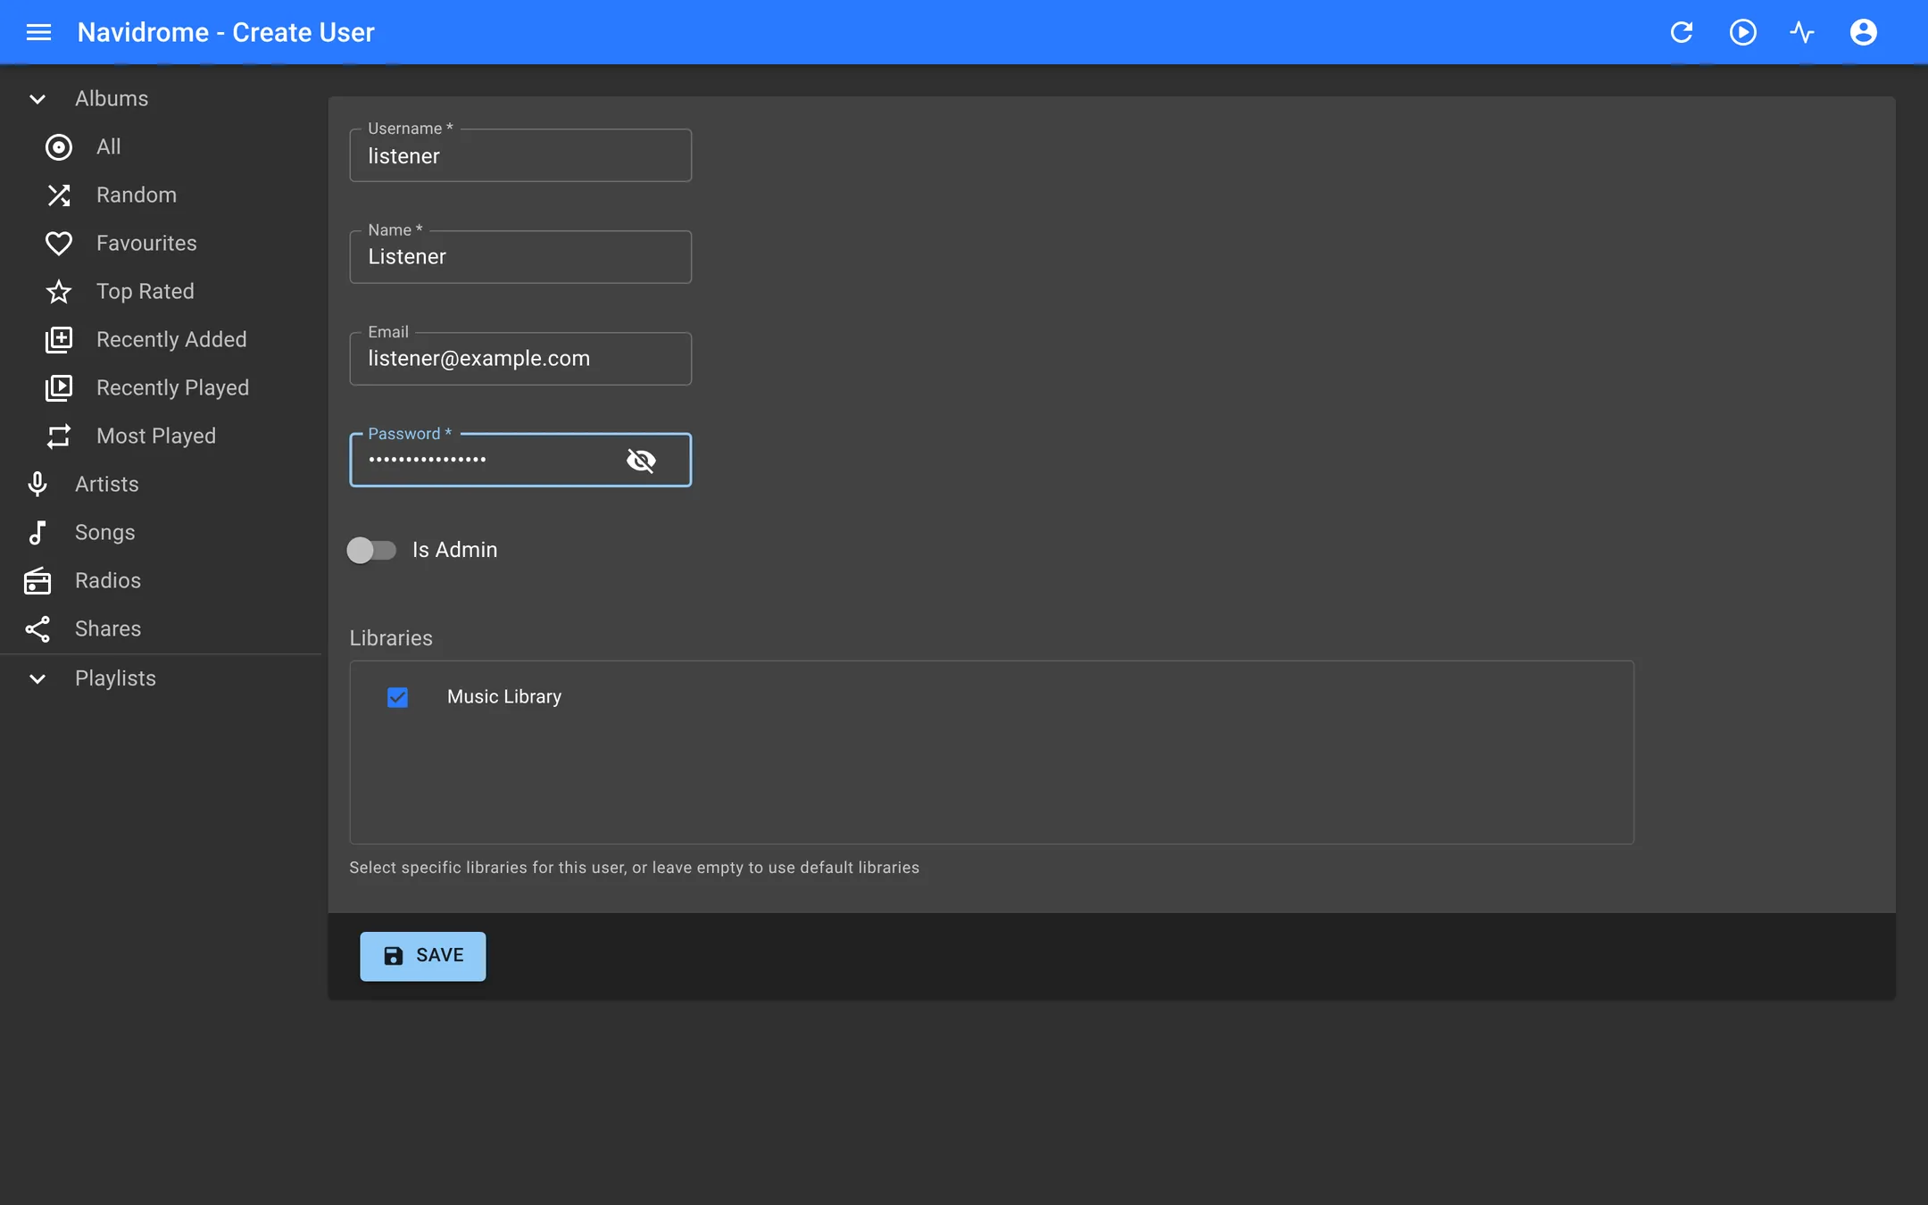The image size is (1928, 1205).
Task: Show password with the eye toggle
Action: (641, 461)
